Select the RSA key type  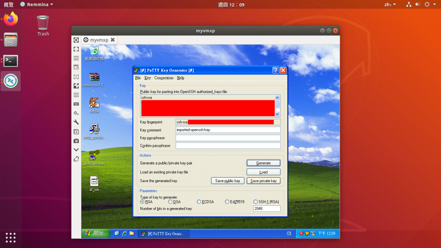click(146, 202)
